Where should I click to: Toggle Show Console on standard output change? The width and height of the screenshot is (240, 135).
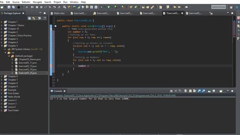click(x=199, y=91)
